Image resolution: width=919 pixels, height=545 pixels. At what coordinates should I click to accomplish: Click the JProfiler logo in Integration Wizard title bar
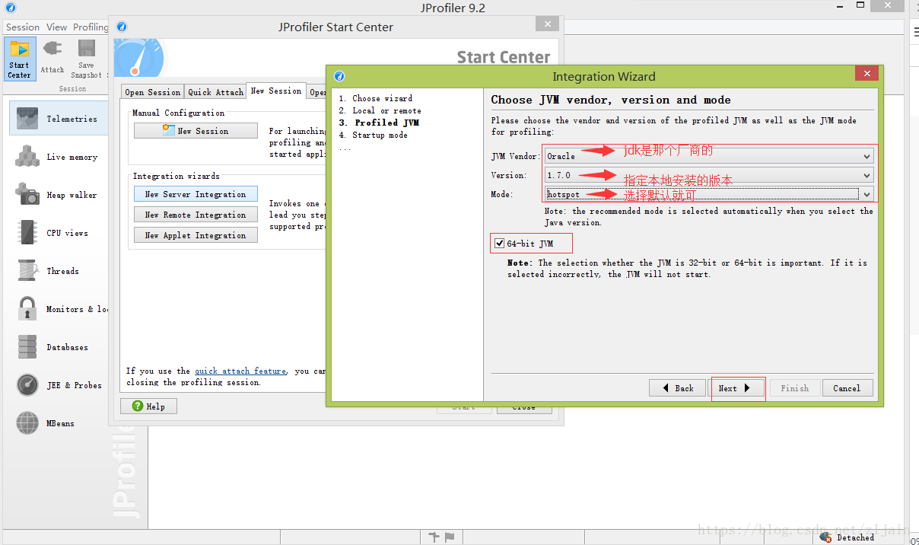[339, 76]
